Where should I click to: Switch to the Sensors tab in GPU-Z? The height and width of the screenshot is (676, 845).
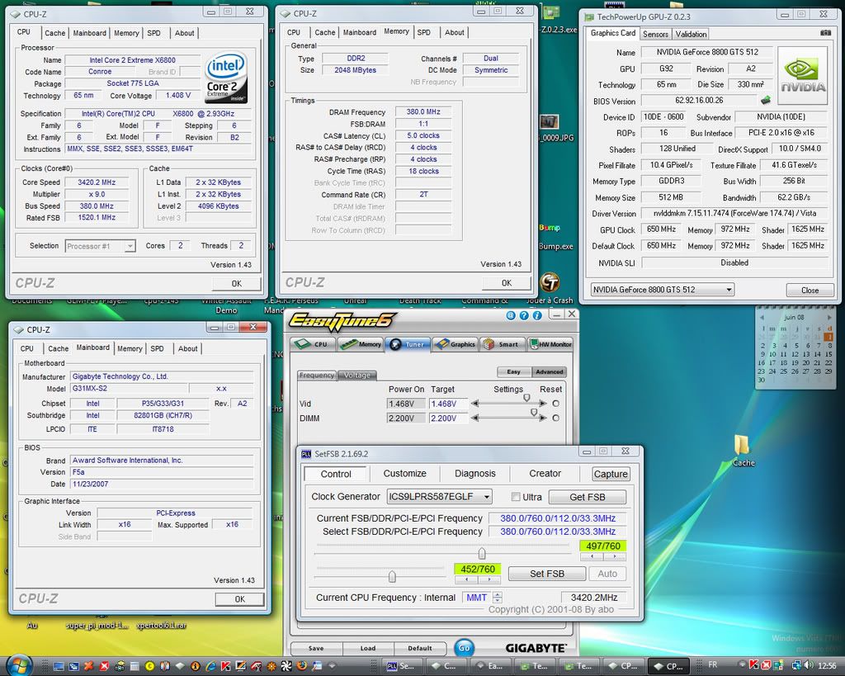[x=655, y=34]
